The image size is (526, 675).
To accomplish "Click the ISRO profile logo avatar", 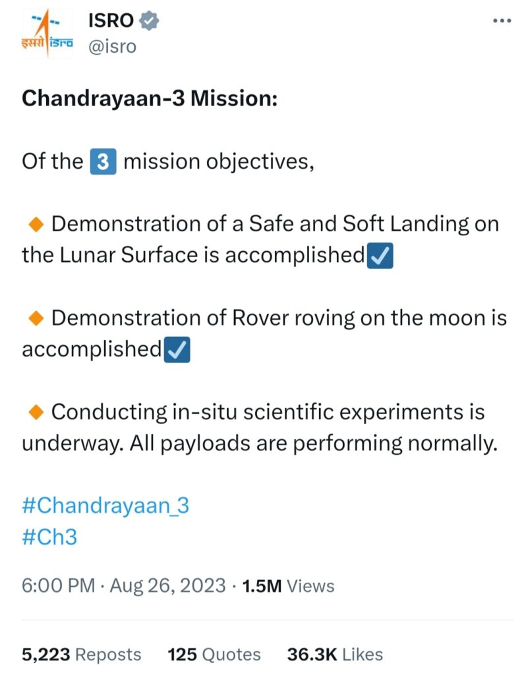I will (x=47, y=34).
